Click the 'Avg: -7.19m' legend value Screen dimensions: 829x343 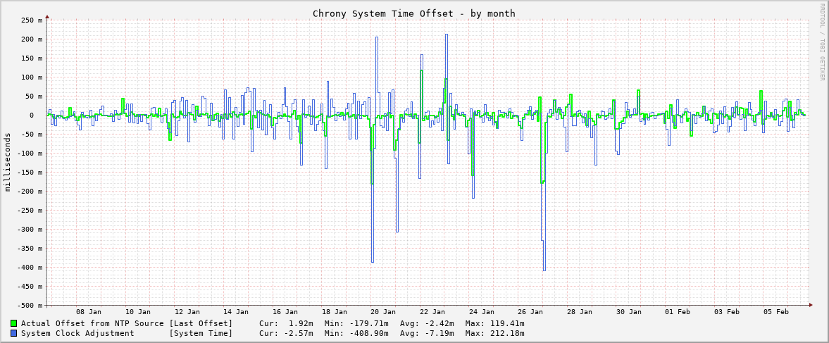pos(428,333)
